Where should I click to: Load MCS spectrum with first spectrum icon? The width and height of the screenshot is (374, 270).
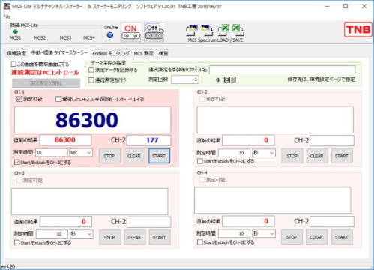tap(192, 30)
